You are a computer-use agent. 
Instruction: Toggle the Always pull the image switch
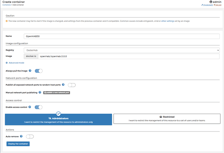[x=39, y=71]
